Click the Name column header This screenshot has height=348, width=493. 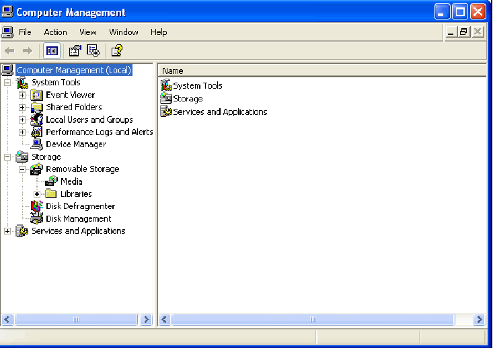point(173,71)
